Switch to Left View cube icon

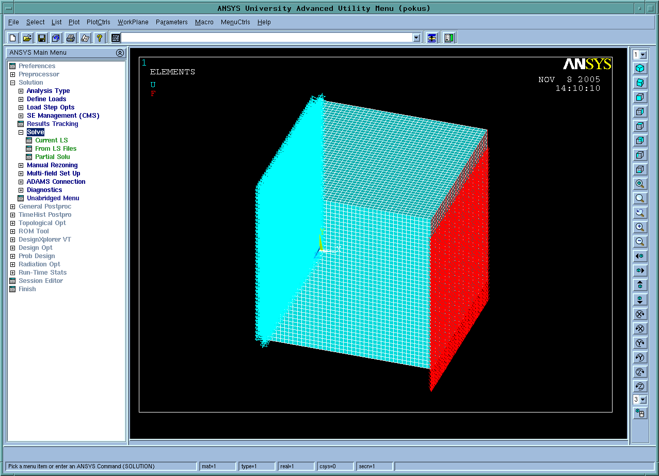point(640,155)
